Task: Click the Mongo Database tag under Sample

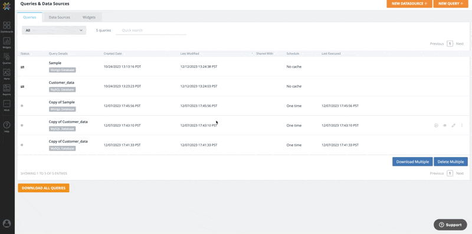Action: 63,70
